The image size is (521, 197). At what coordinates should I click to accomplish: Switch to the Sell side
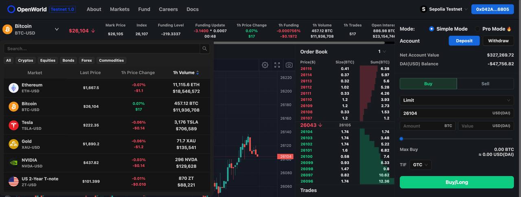click(485, 84)
